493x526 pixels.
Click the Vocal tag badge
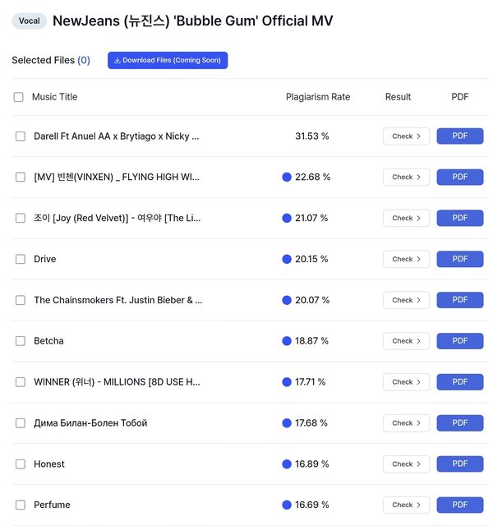[29, 21]
